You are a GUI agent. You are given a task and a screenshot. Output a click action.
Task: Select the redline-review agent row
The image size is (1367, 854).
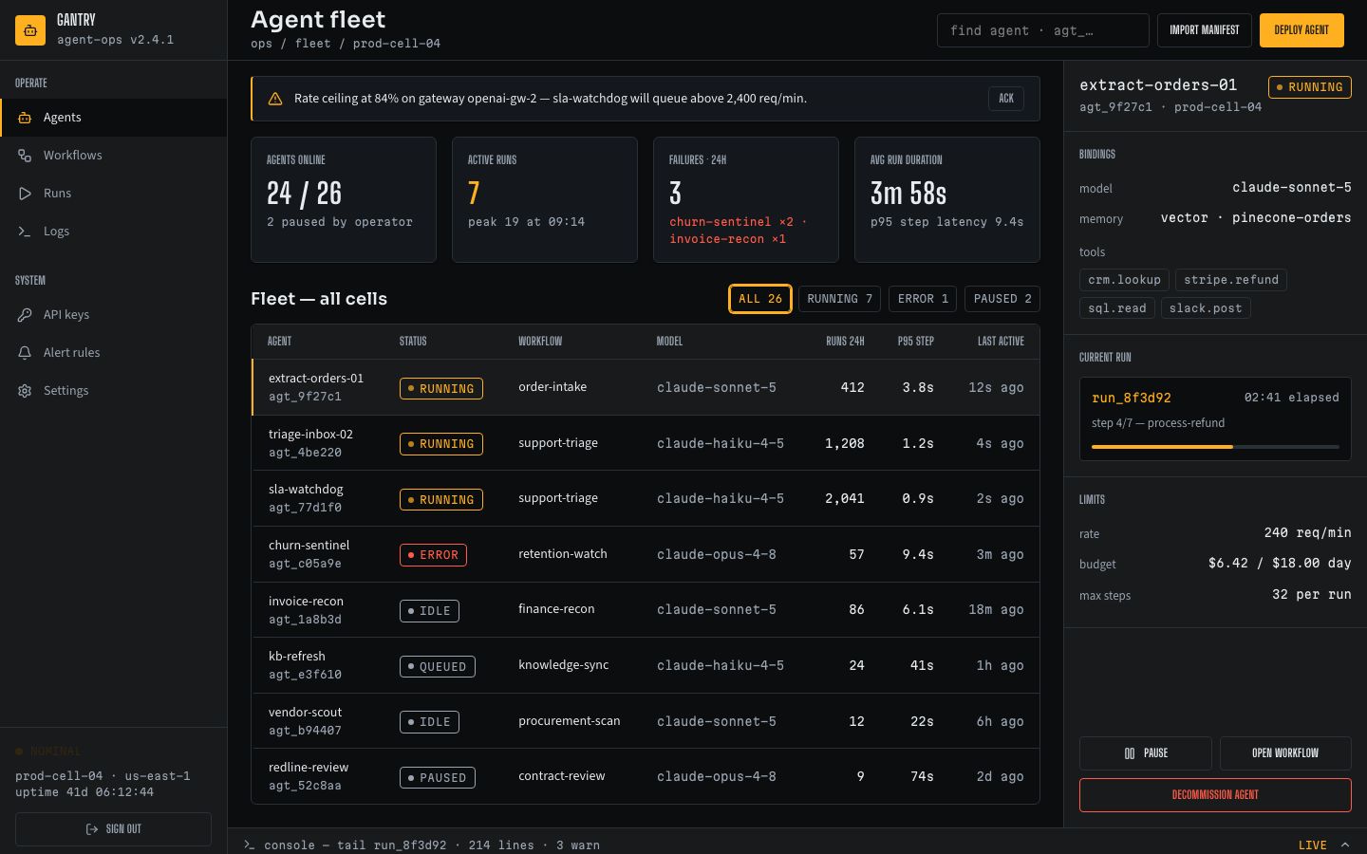coord(646,776)
